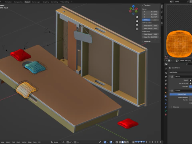The width and height of the screenshot is (192, 144).
Task: Toggle proportional editing button
Action: [x=75, y=142]
